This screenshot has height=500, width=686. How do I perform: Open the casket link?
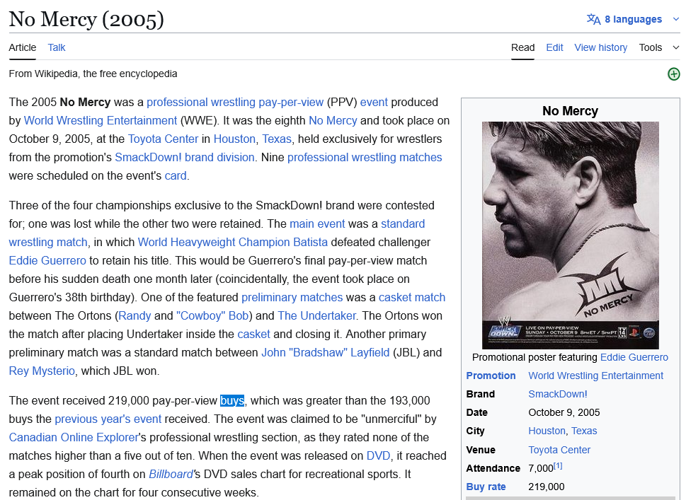coord(253,334)
